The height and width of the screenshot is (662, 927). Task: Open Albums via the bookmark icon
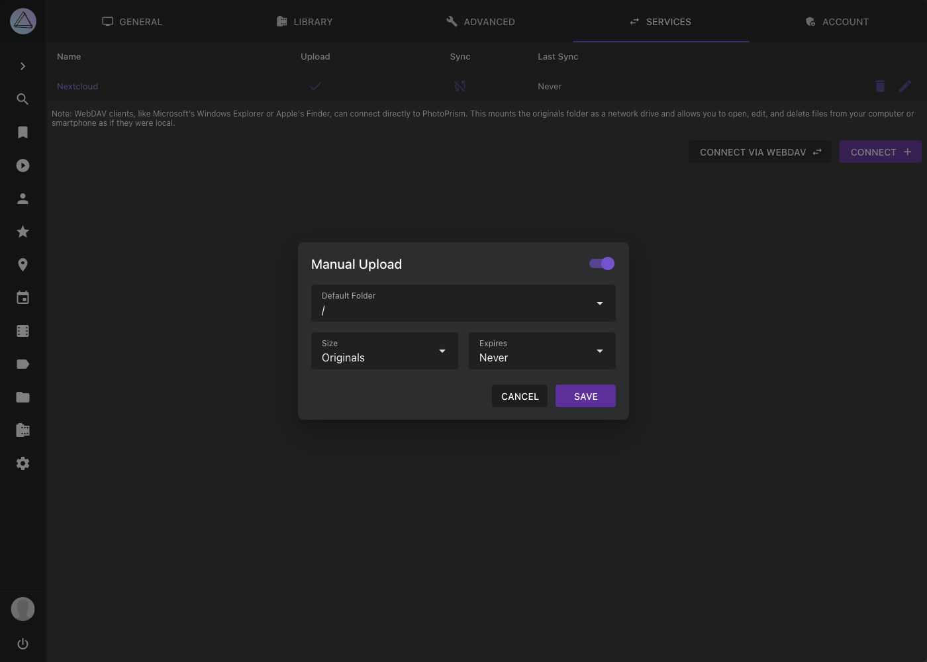click(23, 132)
